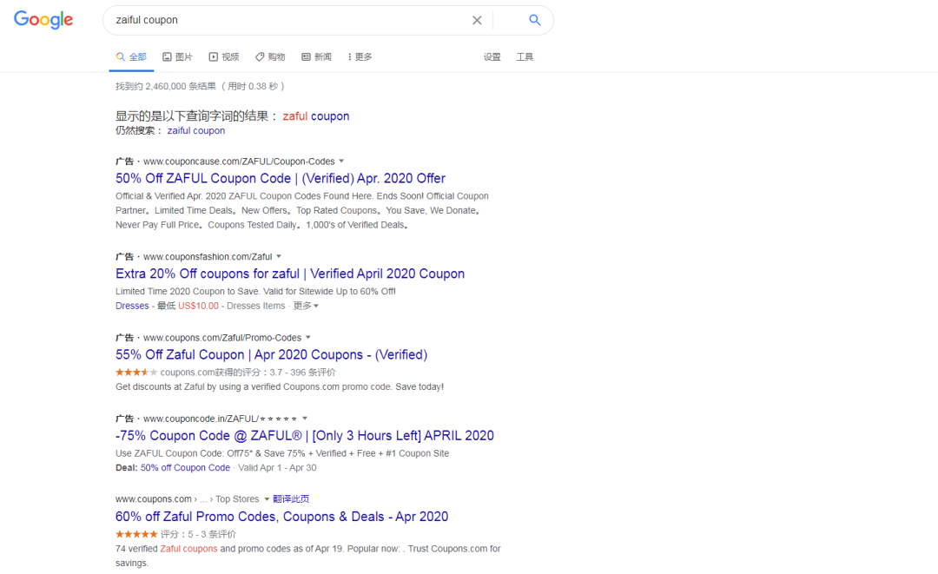Open 60% off Zaful Promo Codes result
This screenshot has height=574, width=938.
281,517
